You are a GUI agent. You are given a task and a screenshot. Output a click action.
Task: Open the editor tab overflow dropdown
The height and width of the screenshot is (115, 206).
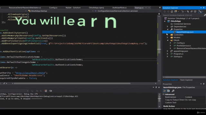160,8
